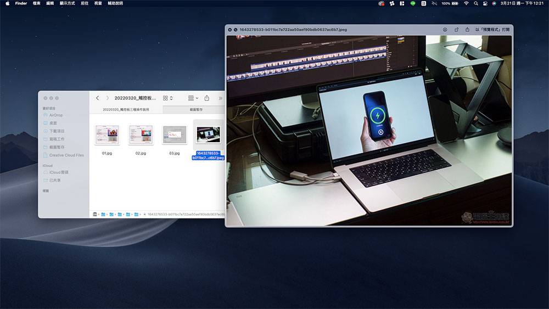549x309 pixels.
Task: Open the Finder view mode switcher dropdown
Action: (x=168, y=98)
